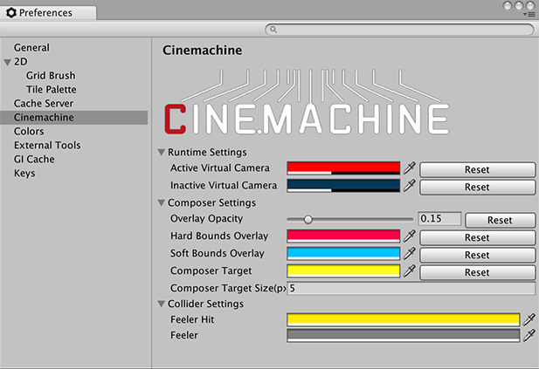Reset the Overlay Opacity value
The image size is (539, 369).
pos(500,221)
